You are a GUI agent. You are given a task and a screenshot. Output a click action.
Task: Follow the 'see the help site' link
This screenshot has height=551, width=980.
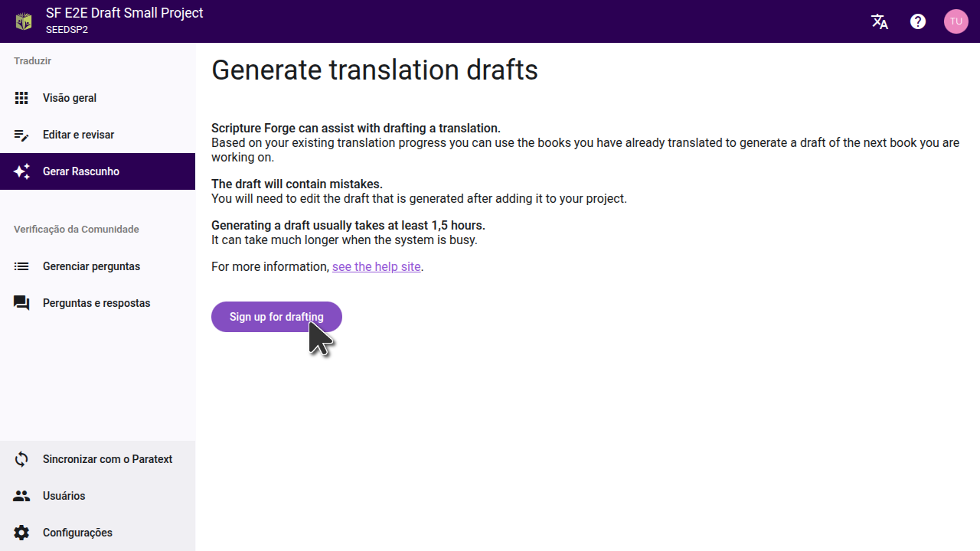[376, 266]
